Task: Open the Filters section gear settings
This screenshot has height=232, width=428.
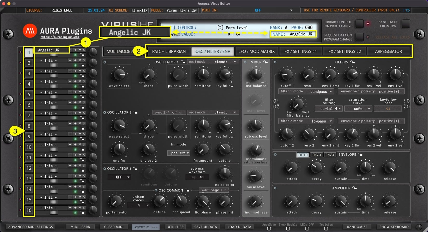Action: click(275, 62)
